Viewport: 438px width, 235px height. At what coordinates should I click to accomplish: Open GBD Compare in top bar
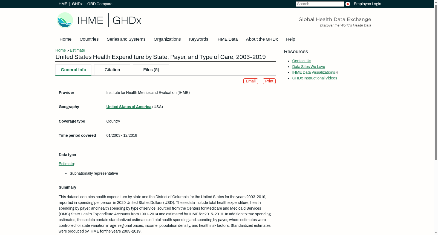point(100,4)
